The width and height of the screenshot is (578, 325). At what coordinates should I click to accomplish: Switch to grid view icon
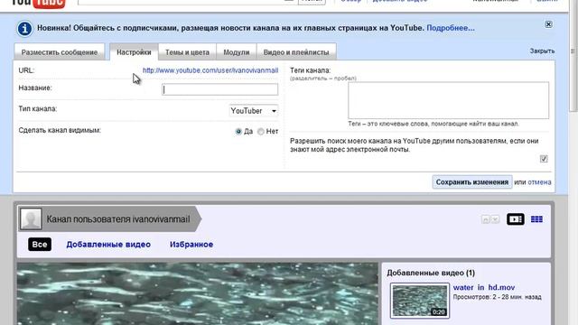point(536,219)
